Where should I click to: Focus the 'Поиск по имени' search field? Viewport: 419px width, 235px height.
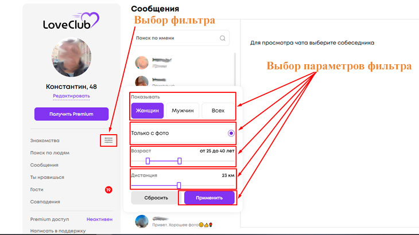181,38
